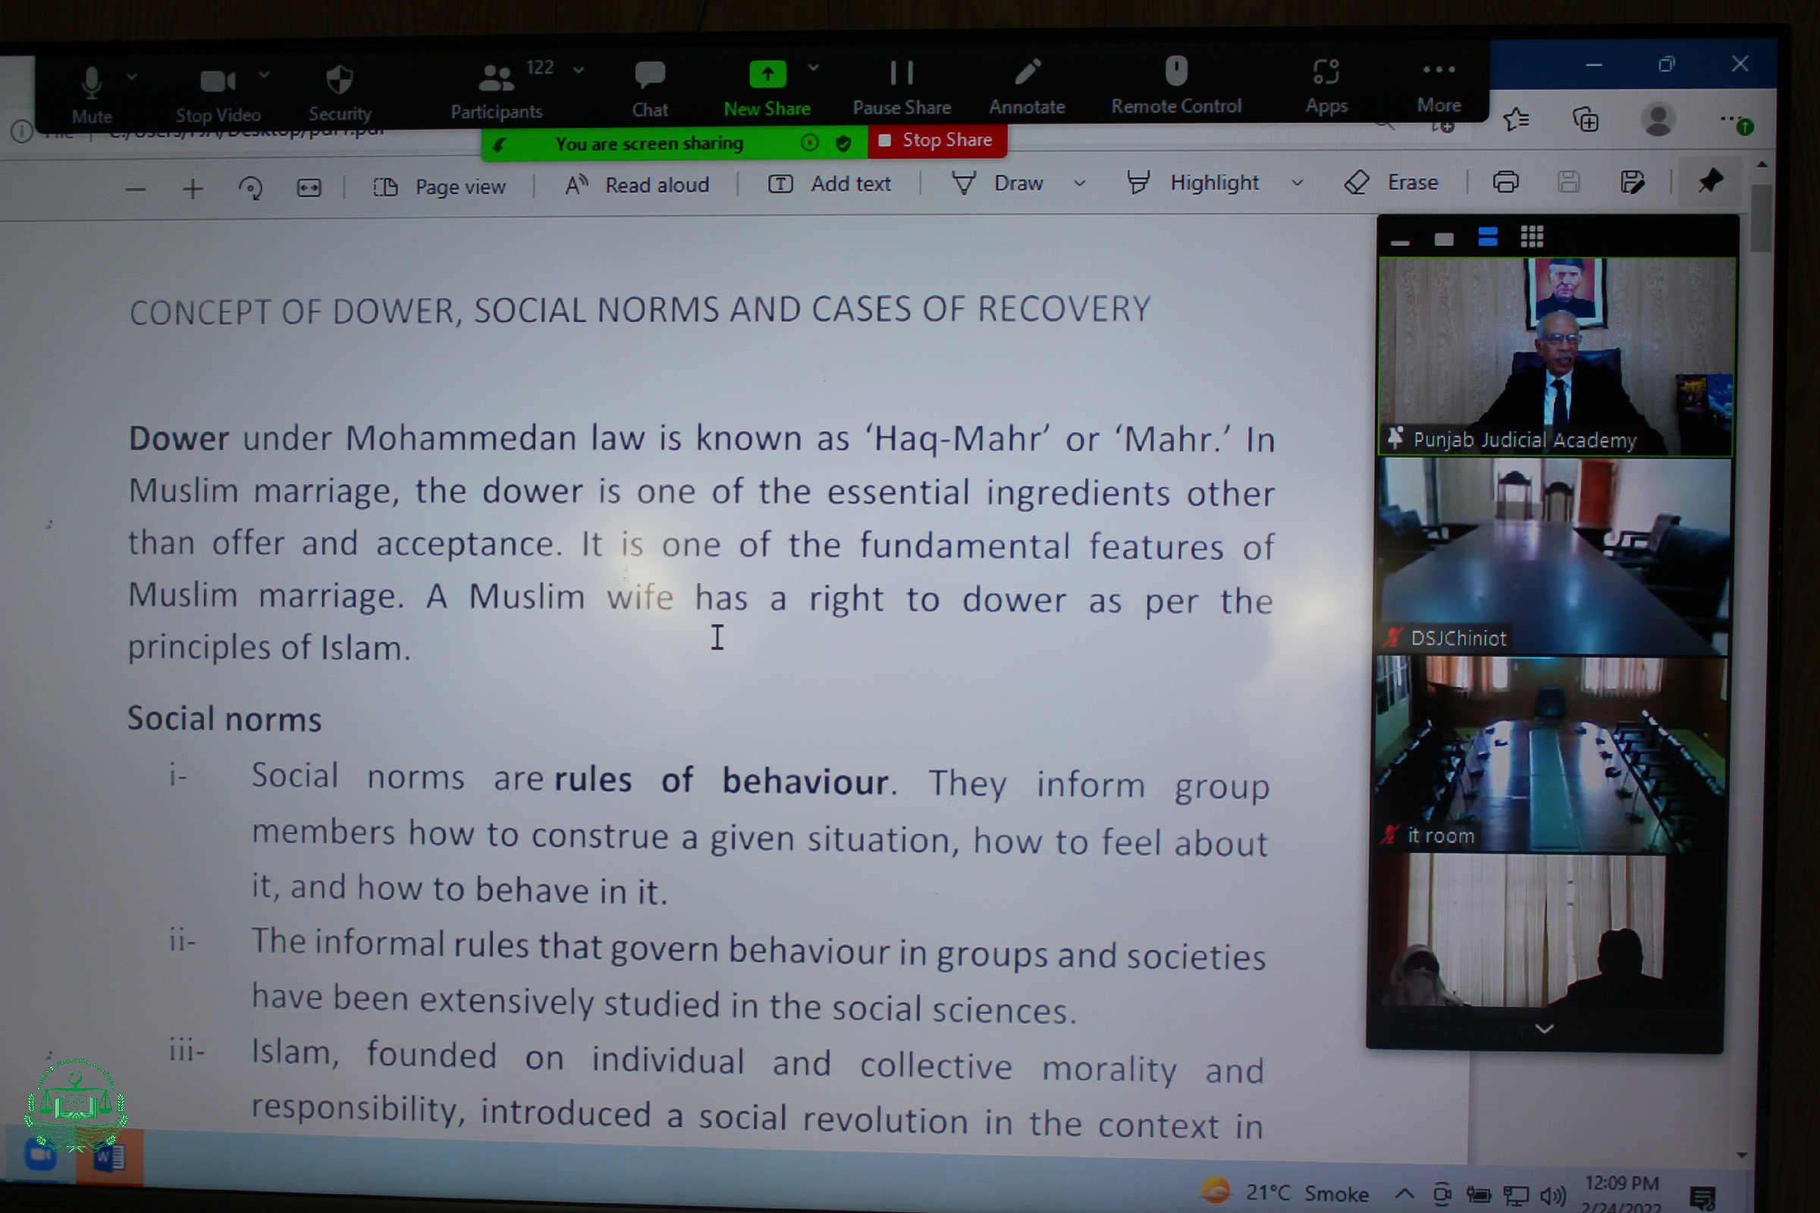The width and height of the screenshot is (1820, 1213).
Task: Print the PDF document
Action: click(x=1505, y=183)
